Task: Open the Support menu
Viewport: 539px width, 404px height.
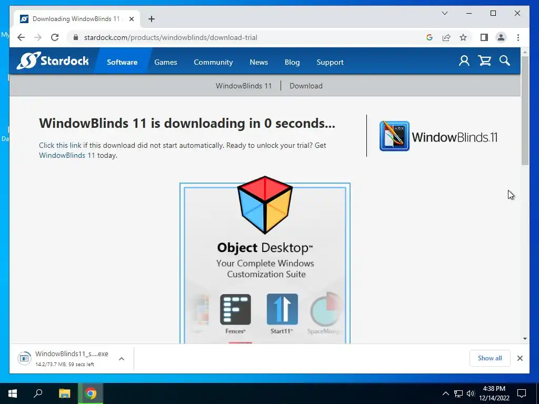Action: (x=330, y=62)
